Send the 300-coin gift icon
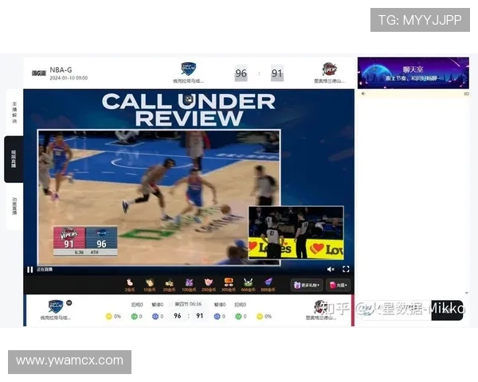Image resolution: width=478 pixels, height=382 pixels. click(229, 282)
